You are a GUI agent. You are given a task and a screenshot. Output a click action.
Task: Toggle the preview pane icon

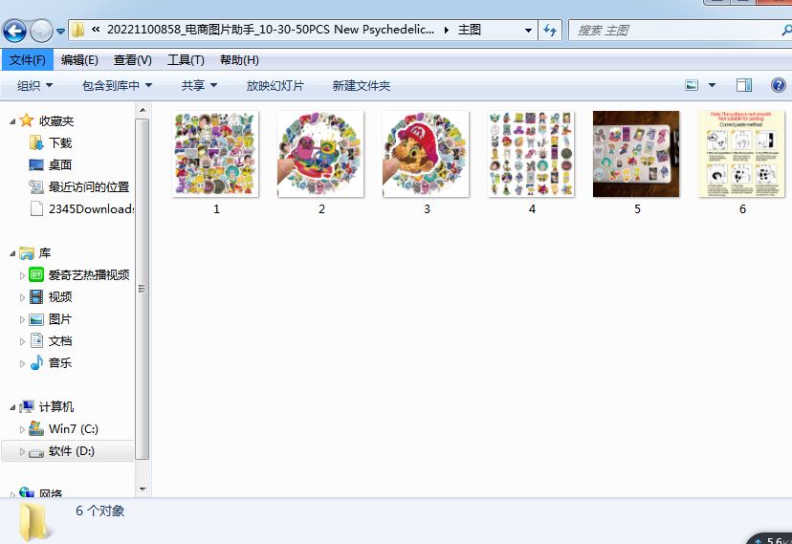point(743,85)
